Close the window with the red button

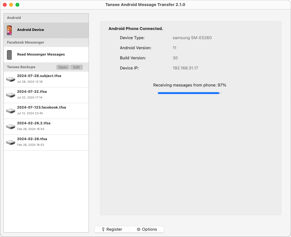click(x=5, y=5)
